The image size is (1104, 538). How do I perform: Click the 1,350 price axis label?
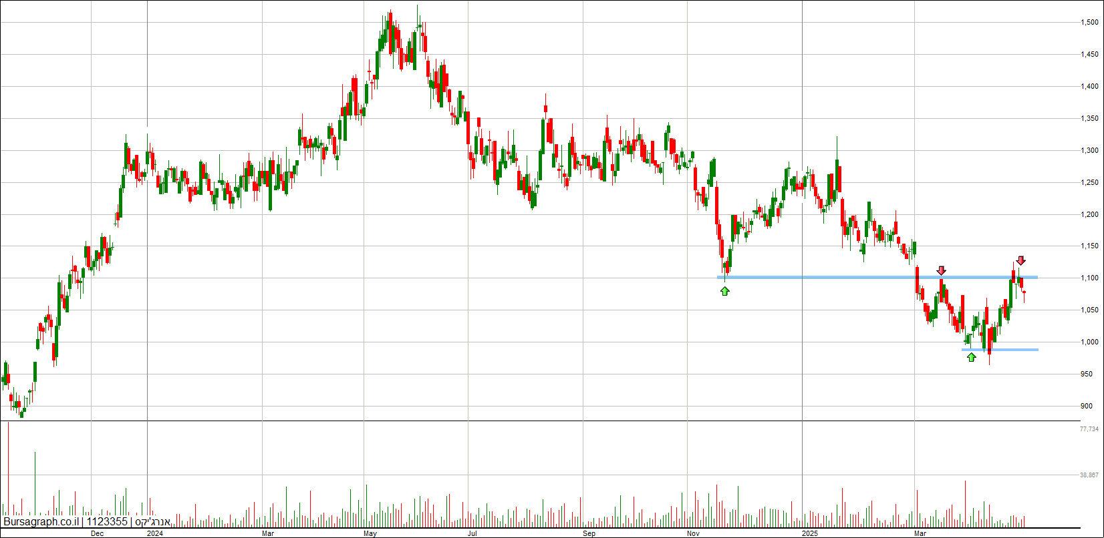click(1089, 118)
